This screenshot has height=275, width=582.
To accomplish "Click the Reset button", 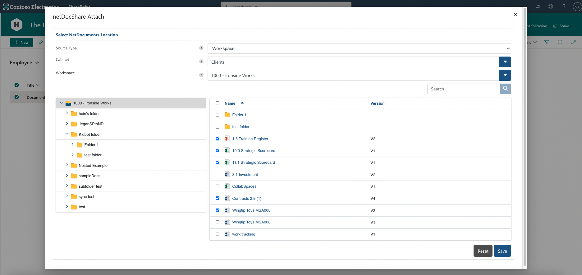I will click(483, 251).
